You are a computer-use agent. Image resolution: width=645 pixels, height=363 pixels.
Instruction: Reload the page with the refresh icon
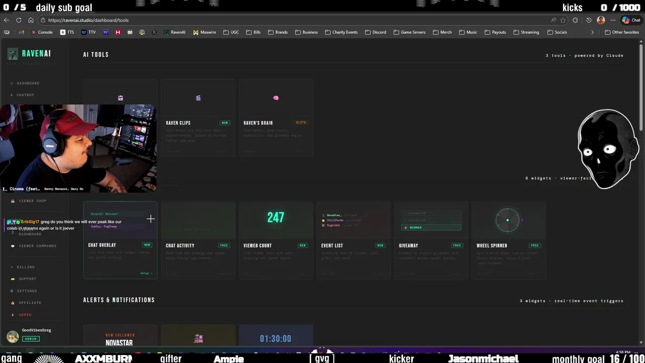point(19,20)
